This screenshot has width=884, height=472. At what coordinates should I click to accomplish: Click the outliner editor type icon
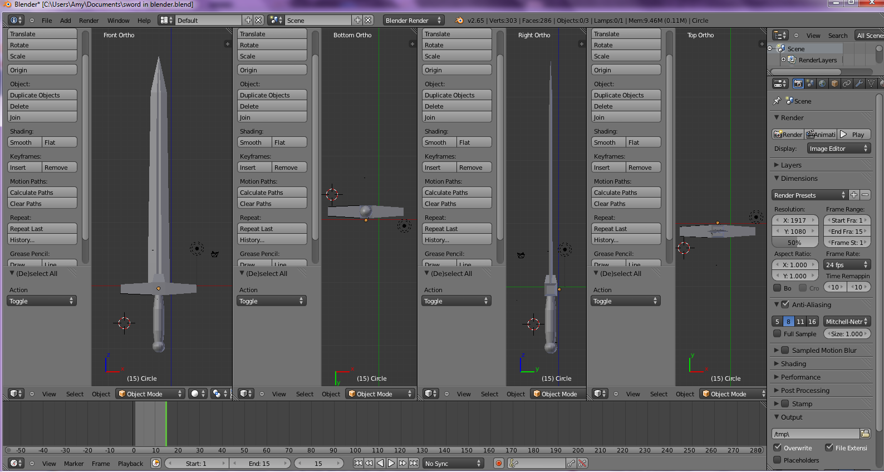pos(780,35)
